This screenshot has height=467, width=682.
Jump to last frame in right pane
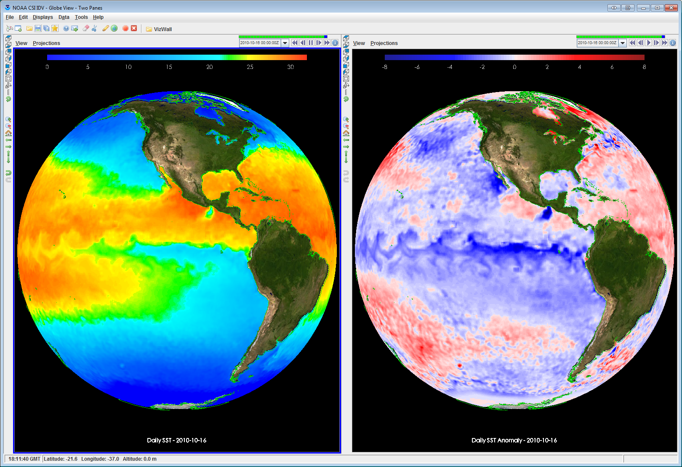[x=664, y=43]
